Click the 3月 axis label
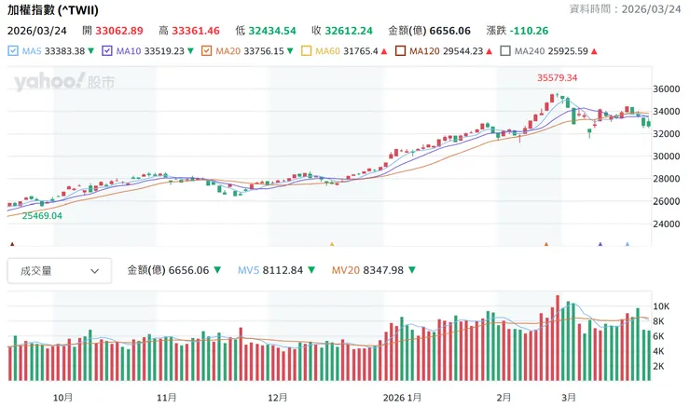Image resolution: width=690 pixels, height=407 pixels. [x=569, y=398]
